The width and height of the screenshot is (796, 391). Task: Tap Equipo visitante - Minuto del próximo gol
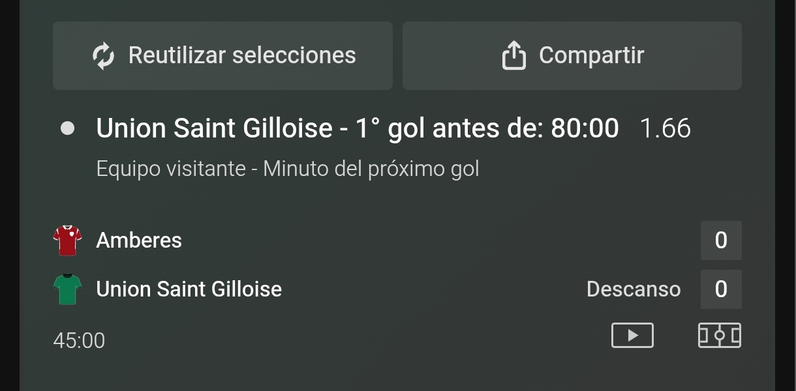pos(288,169)
